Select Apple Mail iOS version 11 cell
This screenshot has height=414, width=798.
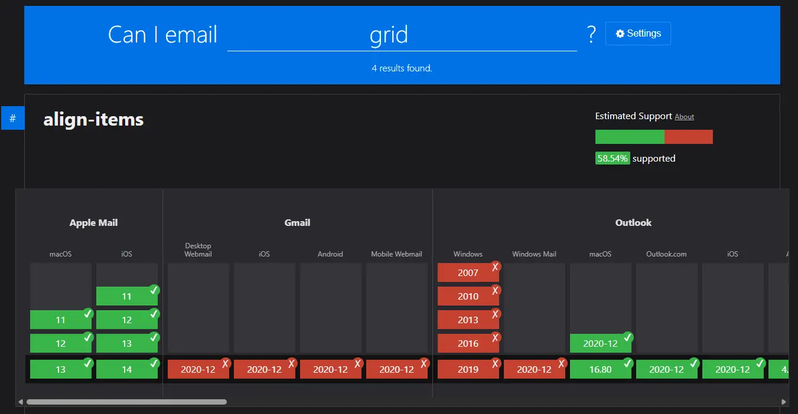pos(127,296)
